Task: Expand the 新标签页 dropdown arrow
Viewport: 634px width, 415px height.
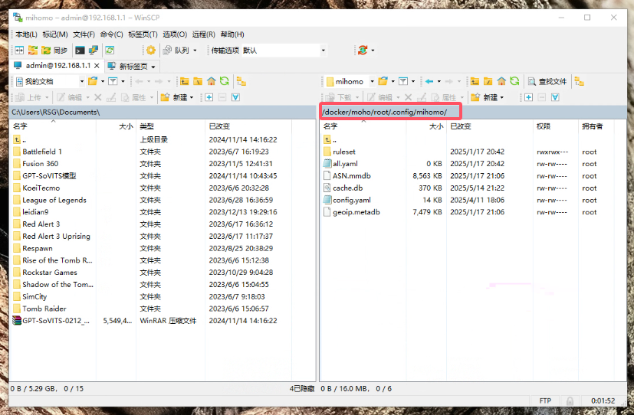Action: (153, 67)
